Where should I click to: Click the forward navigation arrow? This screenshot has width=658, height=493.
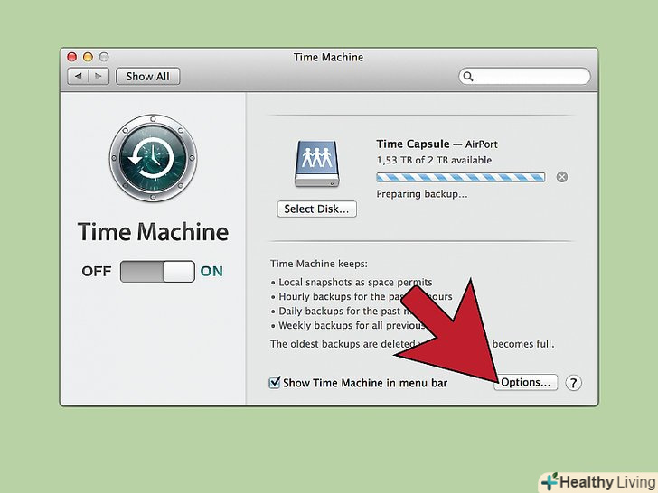[99, 76]
